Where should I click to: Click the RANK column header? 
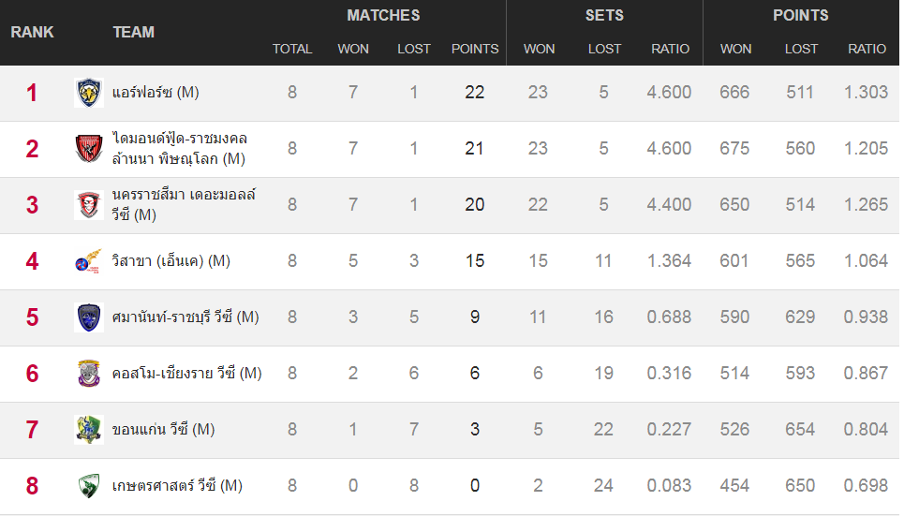(x=33, y=32)
